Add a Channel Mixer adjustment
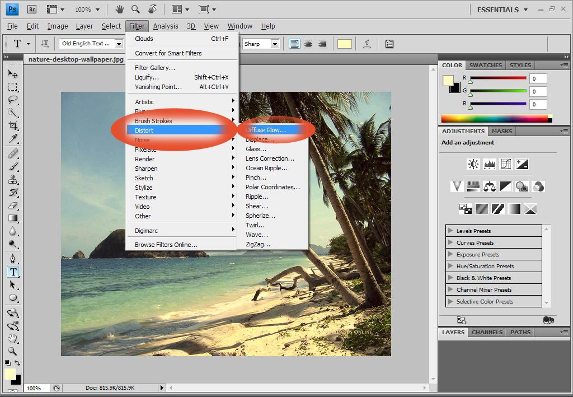This screenshot has height=397, width=573. pos(538,187)
